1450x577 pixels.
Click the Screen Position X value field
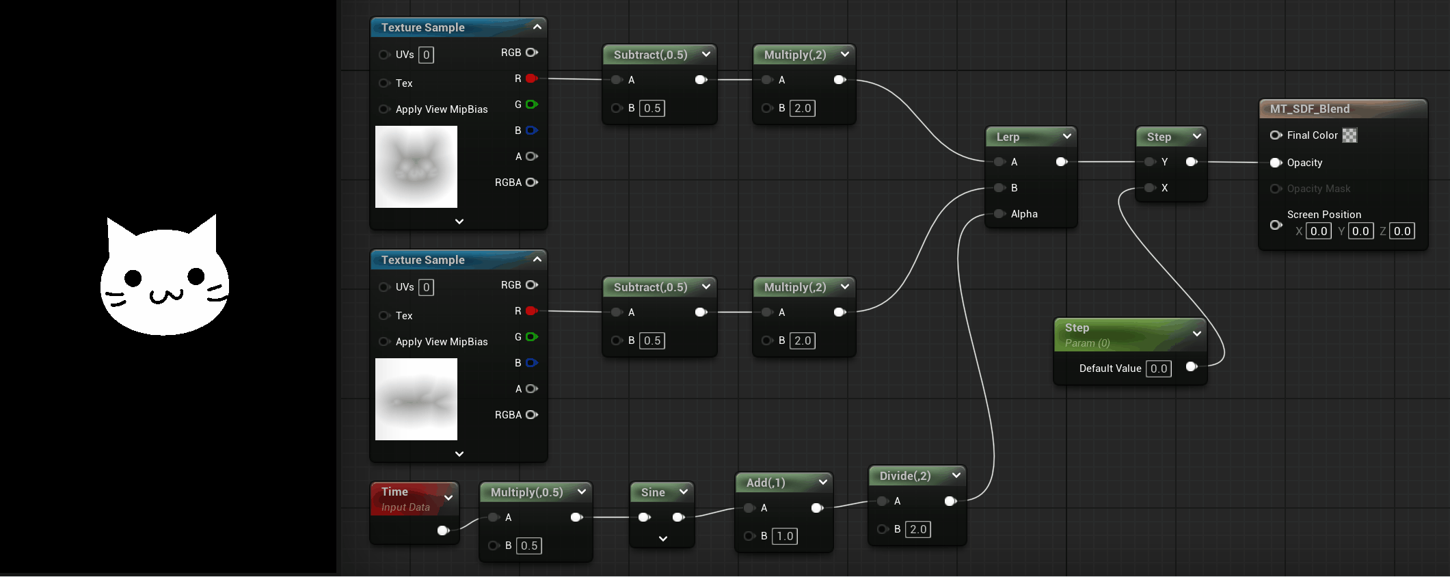pyautogui.click(x=1318, y=231)
